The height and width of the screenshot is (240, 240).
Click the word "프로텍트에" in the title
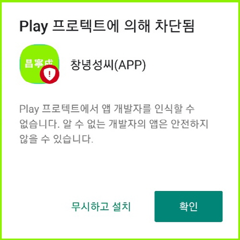point(85,26)
